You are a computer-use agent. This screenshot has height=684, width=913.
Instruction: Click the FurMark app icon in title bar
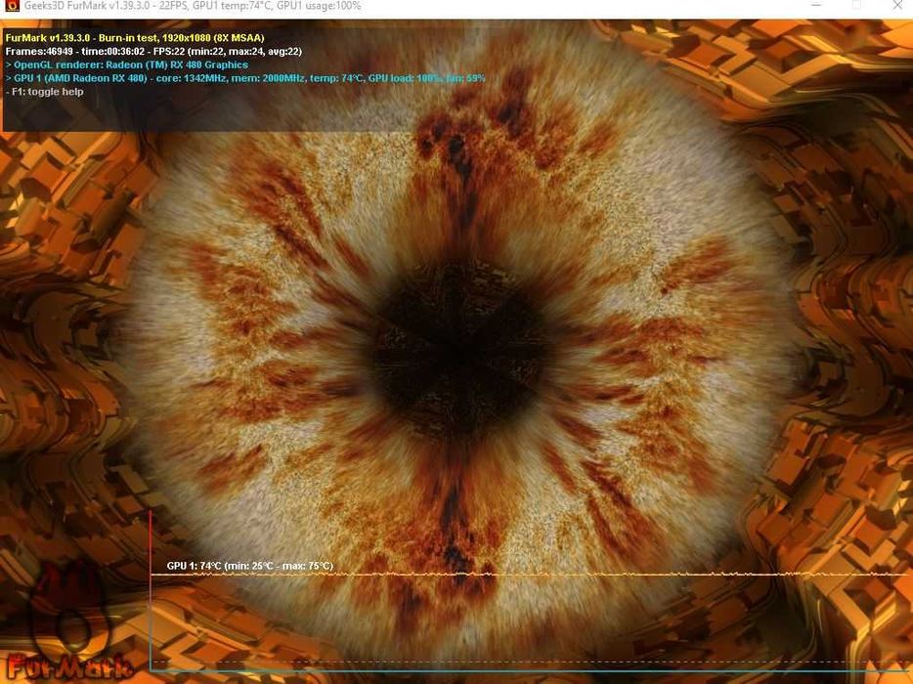point(11,5)
